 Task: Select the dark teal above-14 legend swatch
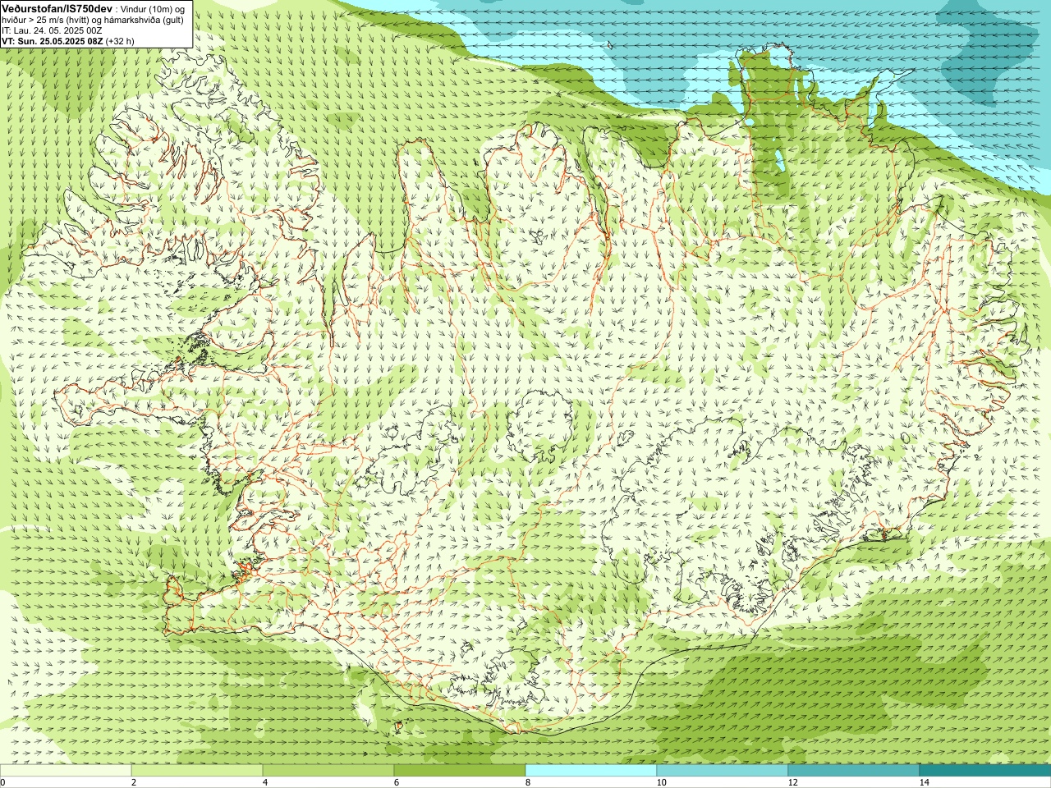(985, 771)
